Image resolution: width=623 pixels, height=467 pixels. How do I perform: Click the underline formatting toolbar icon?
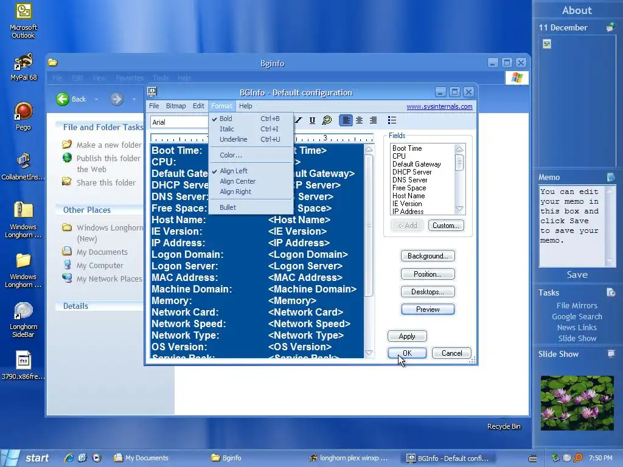pyautogui.click(x=312, y=120)
